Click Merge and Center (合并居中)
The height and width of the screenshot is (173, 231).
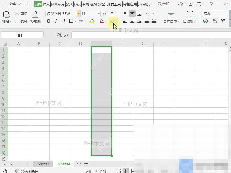coord(171,17)
